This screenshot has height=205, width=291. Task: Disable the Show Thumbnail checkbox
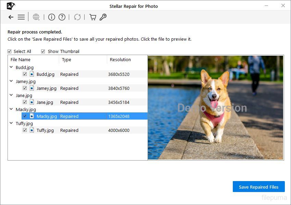pos(43,52)
